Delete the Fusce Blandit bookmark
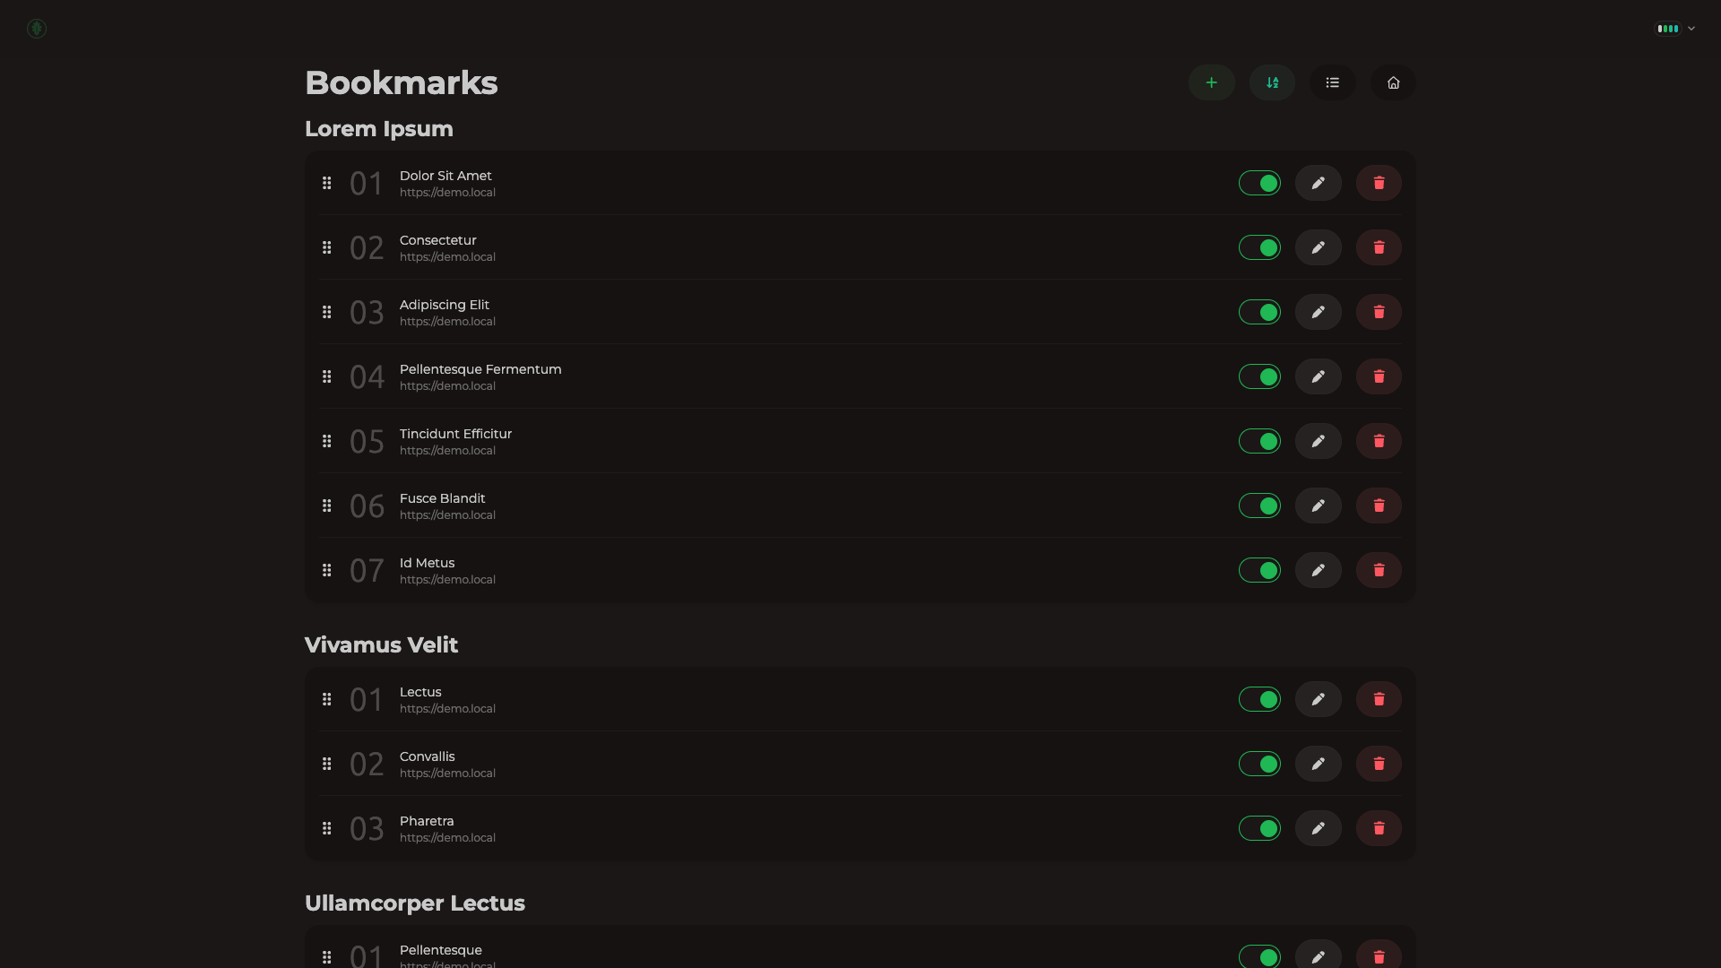The width and height of the screenshot is (1721, 968). (x=1379, y=506)
